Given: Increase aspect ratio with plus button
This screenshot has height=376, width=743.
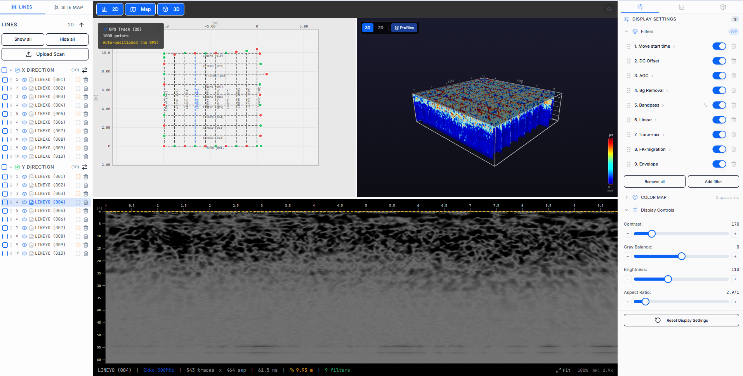Looking at the screenshot, I should tap(735, 302).
